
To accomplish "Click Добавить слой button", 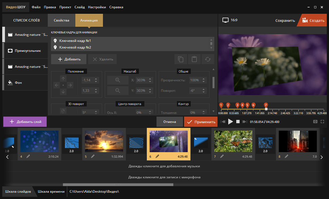I will 25,122.
